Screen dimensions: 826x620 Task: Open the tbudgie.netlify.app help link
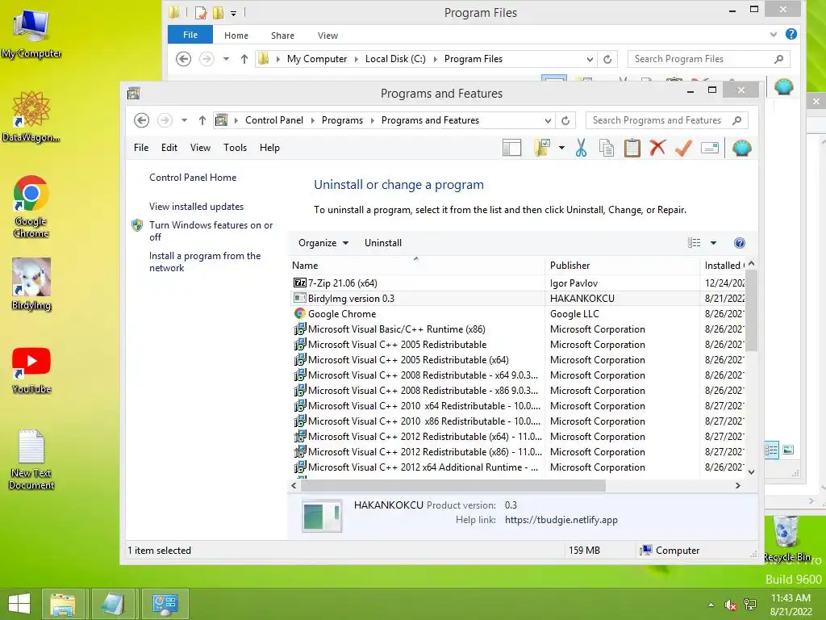coord(561,520)
